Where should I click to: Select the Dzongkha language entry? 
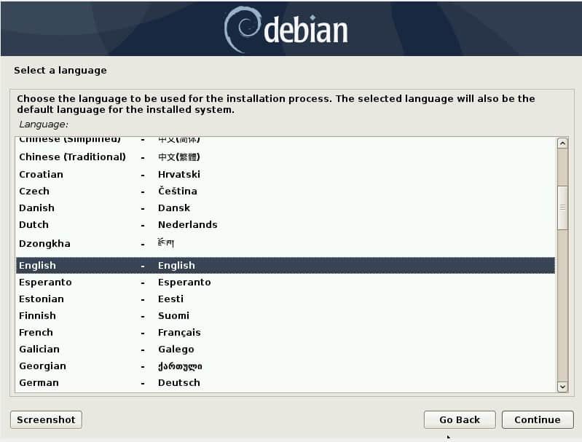tap(284, 244)
